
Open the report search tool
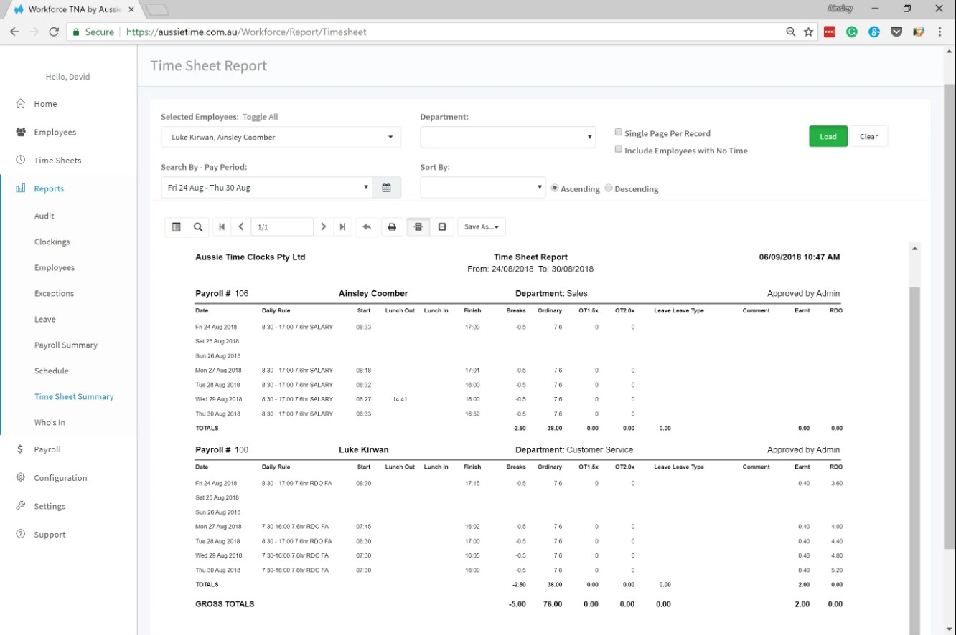[x=199, y=226]
